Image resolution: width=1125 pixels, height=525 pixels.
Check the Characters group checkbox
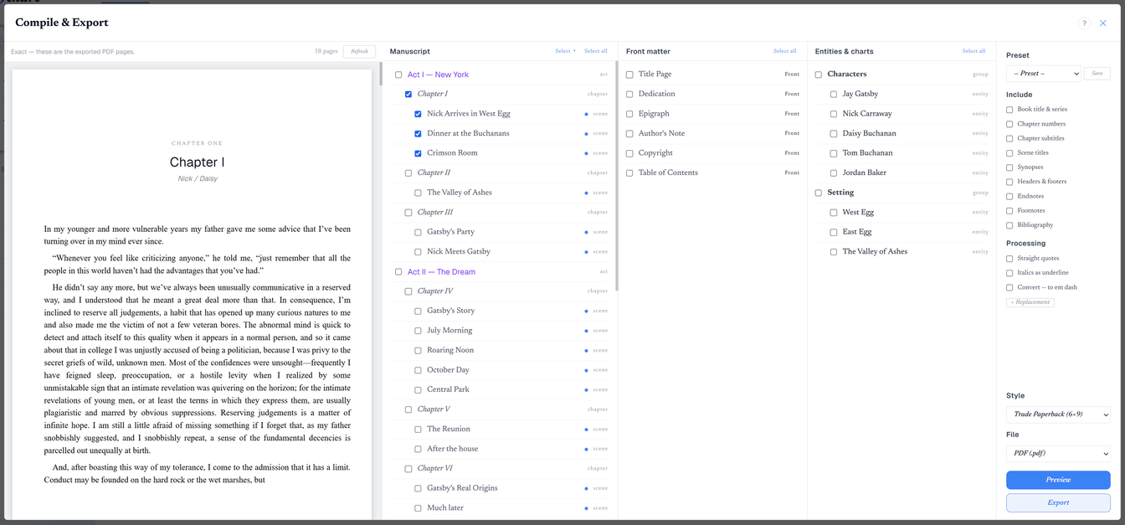coord(819,75)
